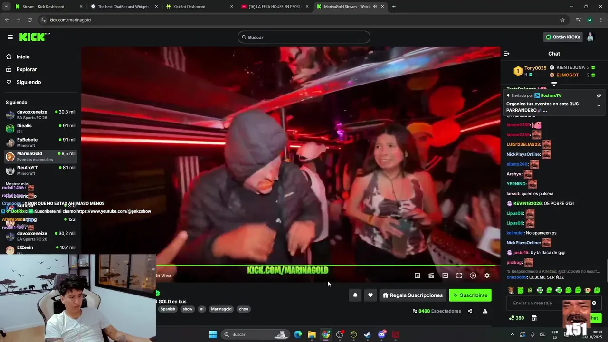Viewport: 608px width, 342px height.
Task: Open Diealis channel in following list
Action: click(x=40, y=129)
